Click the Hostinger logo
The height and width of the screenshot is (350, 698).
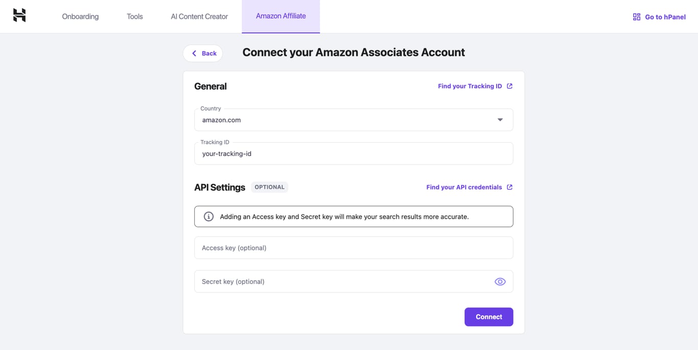tap(19, 15)
